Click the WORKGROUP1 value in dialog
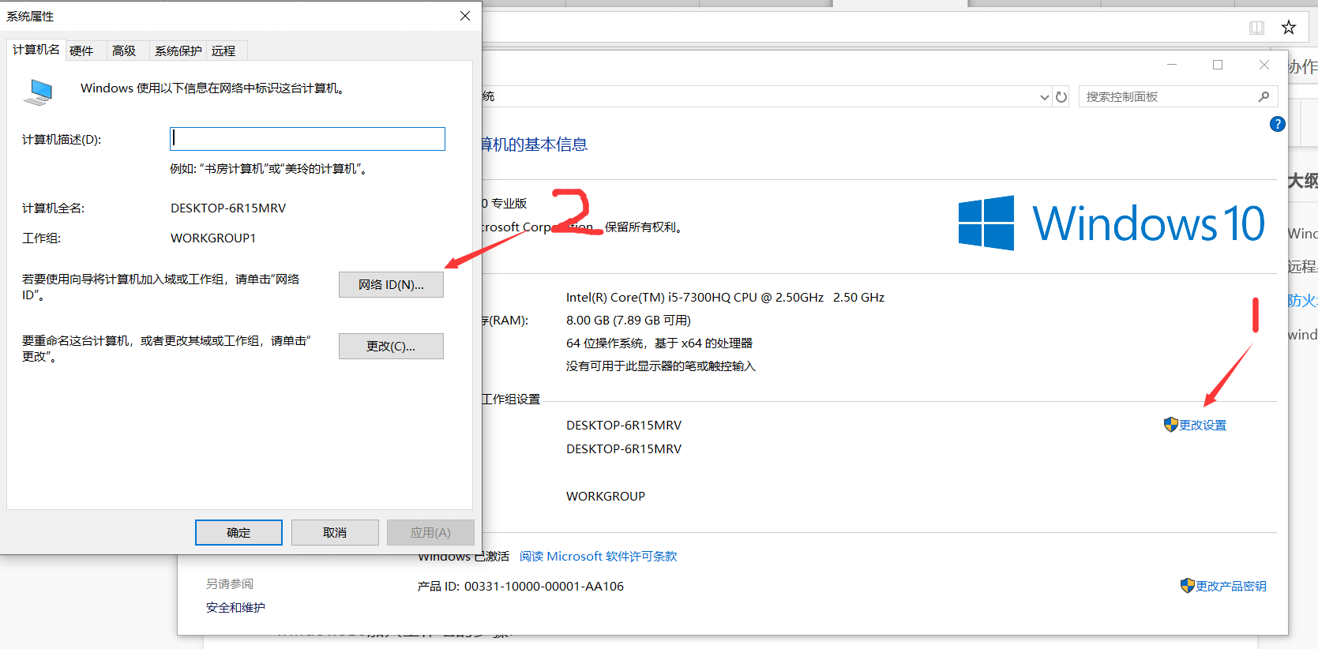 213,238
